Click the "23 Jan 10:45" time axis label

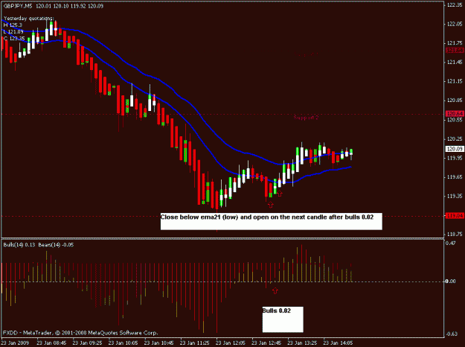(x=159, y=343)
